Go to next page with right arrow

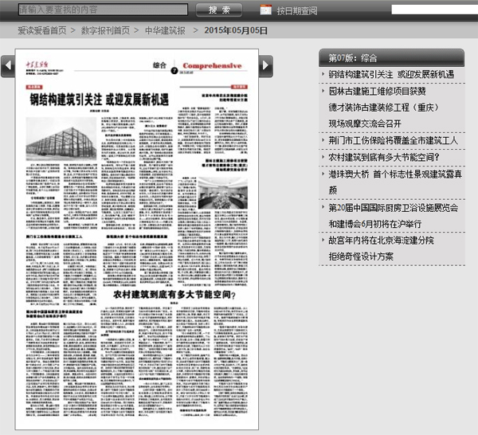point(267,62)
